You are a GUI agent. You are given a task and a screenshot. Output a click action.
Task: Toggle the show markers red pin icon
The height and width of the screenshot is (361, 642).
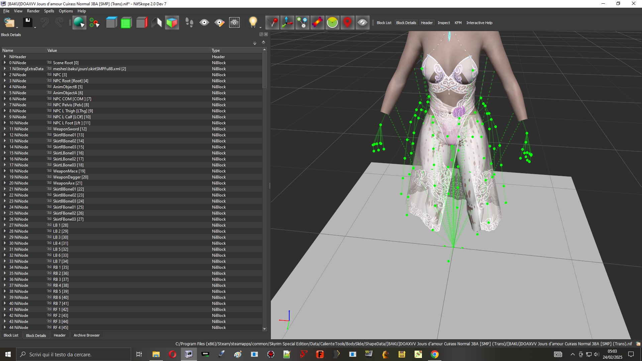click(347, 23)
